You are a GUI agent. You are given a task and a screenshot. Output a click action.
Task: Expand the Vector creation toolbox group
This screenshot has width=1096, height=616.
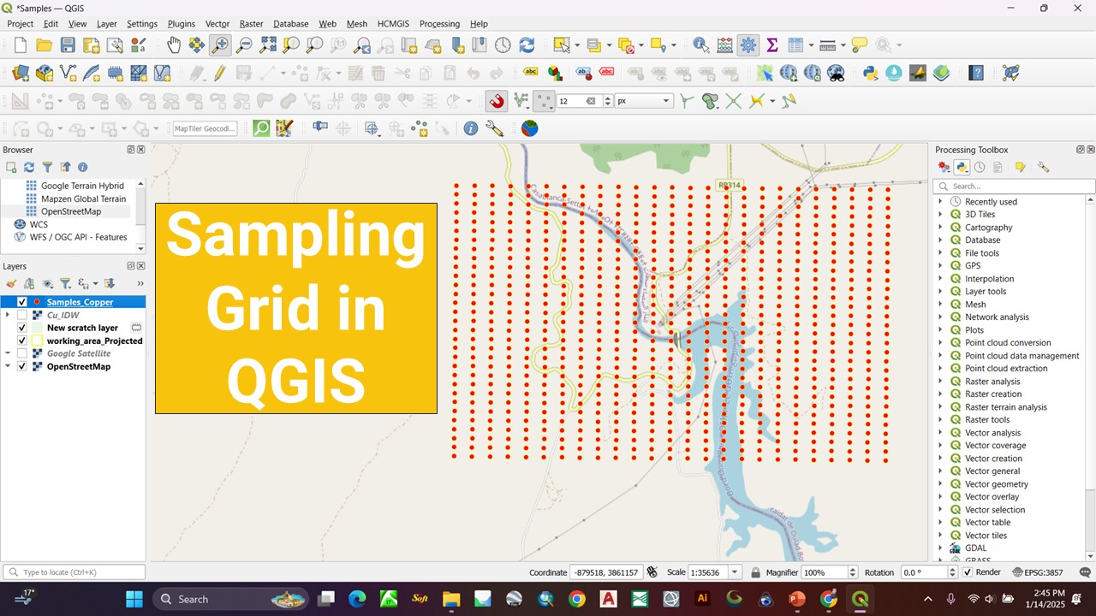[940, 459]
